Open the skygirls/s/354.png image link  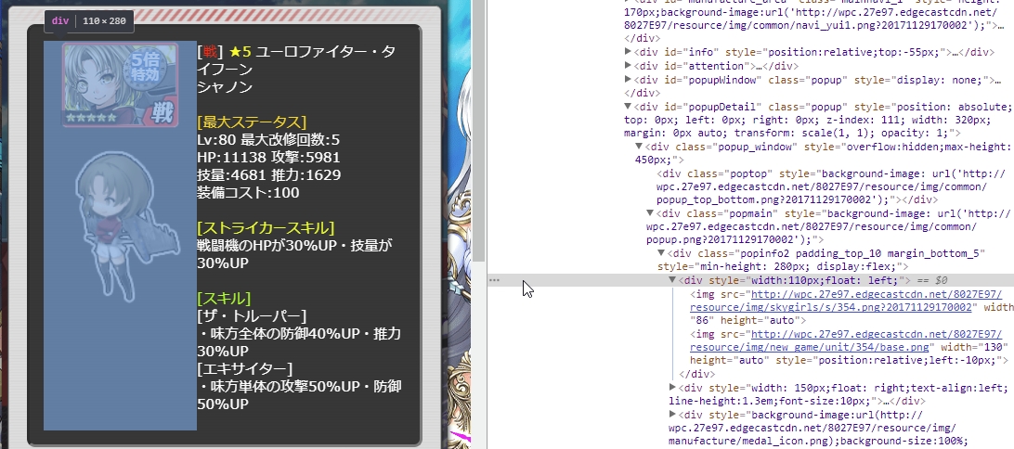[x=846, y=301]
